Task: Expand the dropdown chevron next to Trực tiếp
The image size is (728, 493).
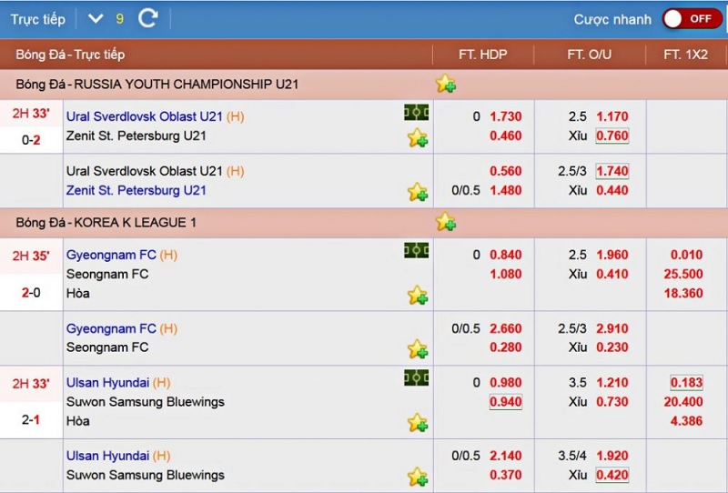Action: pos(96,18)
